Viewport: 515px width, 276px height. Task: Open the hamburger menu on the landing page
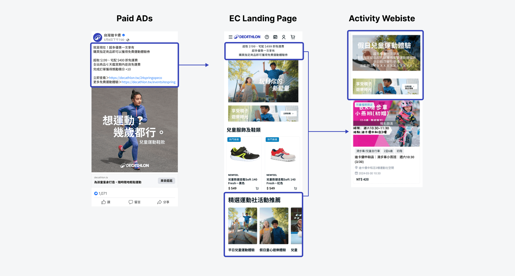pyautogui.click(x=231, y=37)
